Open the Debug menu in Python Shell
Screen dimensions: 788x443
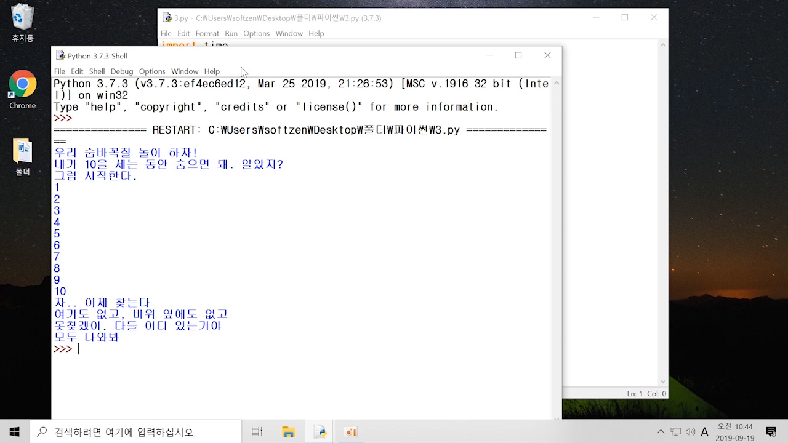tap(122, 71)
